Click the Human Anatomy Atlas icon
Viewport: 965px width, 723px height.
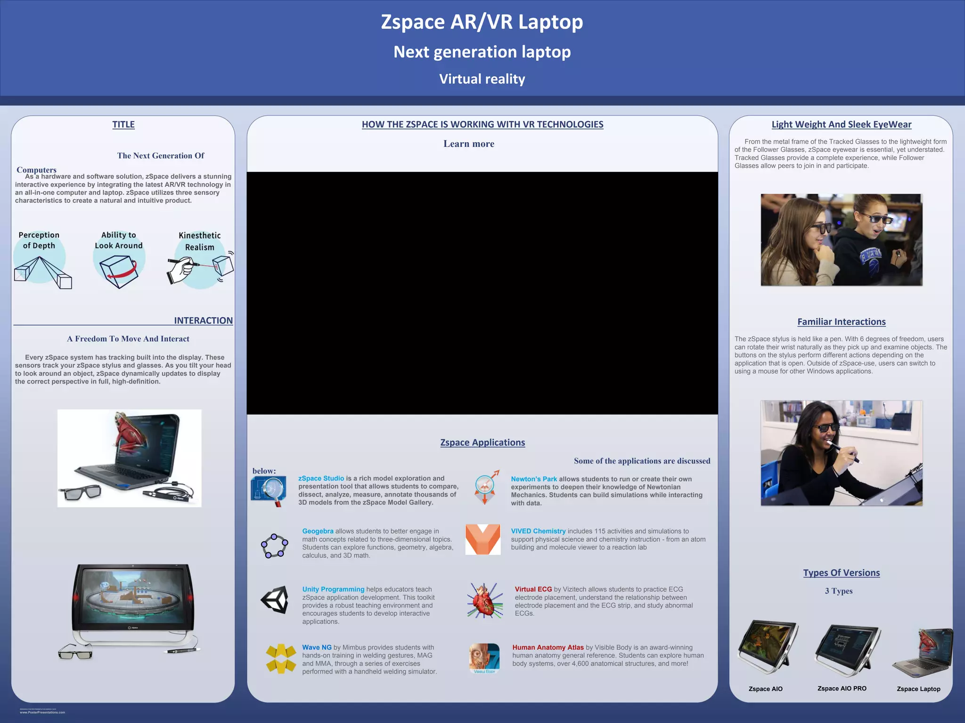coord(484,658)
